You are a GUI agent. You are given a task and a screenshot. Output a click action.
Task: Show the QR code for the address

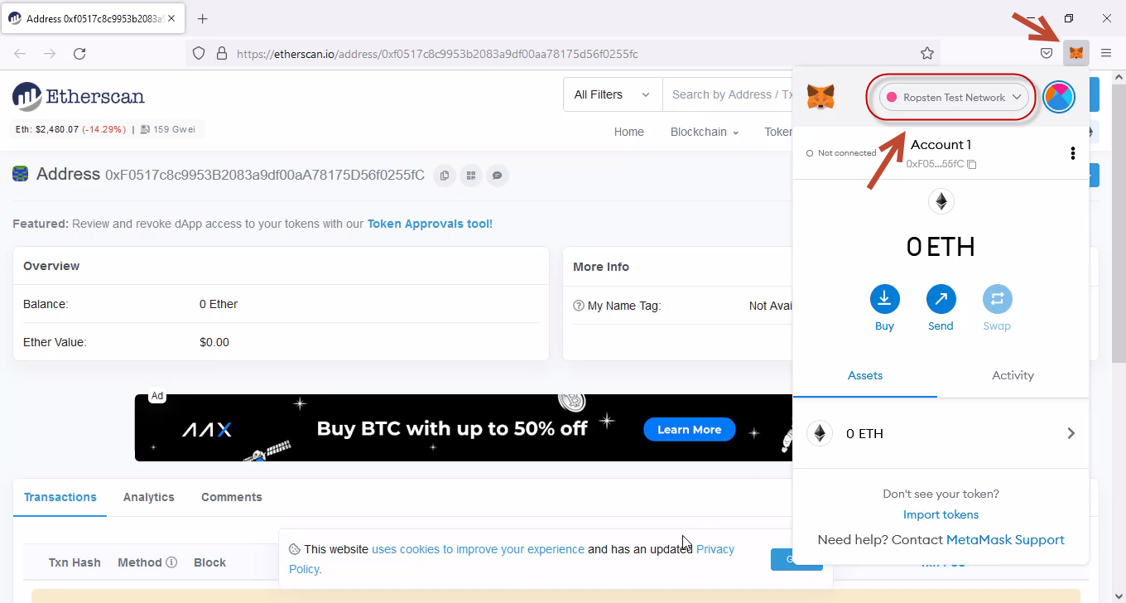[x=471, y=176]
